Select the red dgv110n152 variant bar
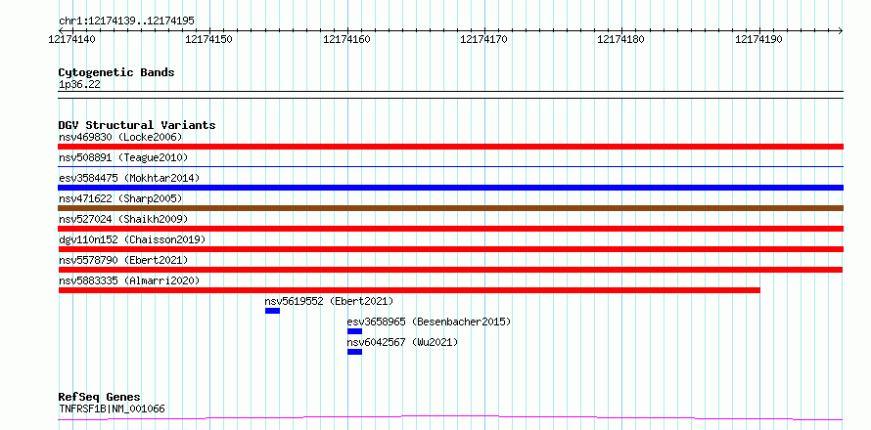 tap(450, 249)
